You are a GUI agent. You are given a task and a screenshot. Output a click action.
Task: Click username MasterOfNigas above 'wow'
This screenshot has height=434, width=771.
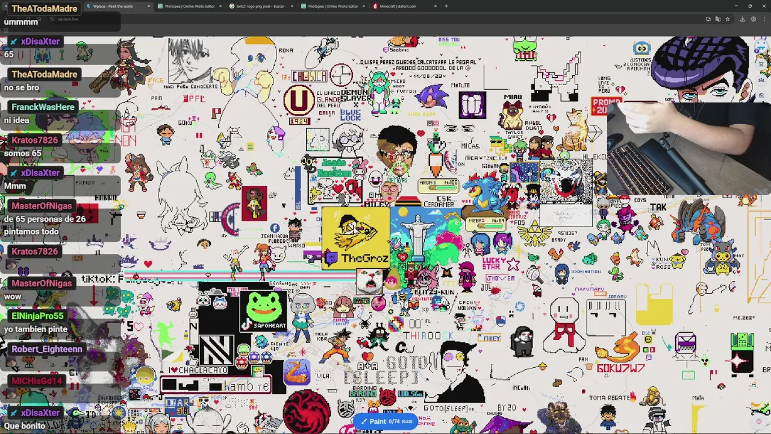[x=42, y=283]
